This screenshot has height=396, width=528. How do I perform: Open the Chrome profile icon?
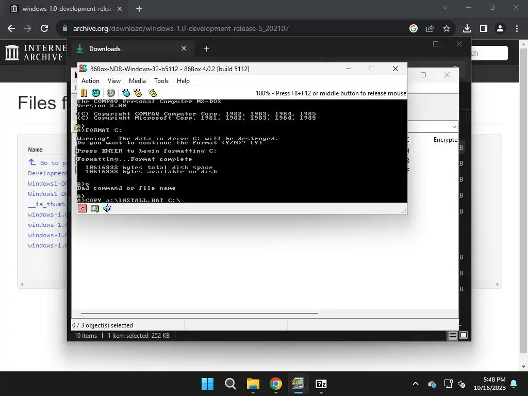pos(500,29)
